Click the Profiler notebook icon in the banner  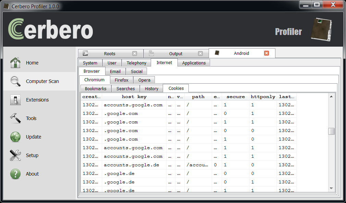click(x=321, y=30)
